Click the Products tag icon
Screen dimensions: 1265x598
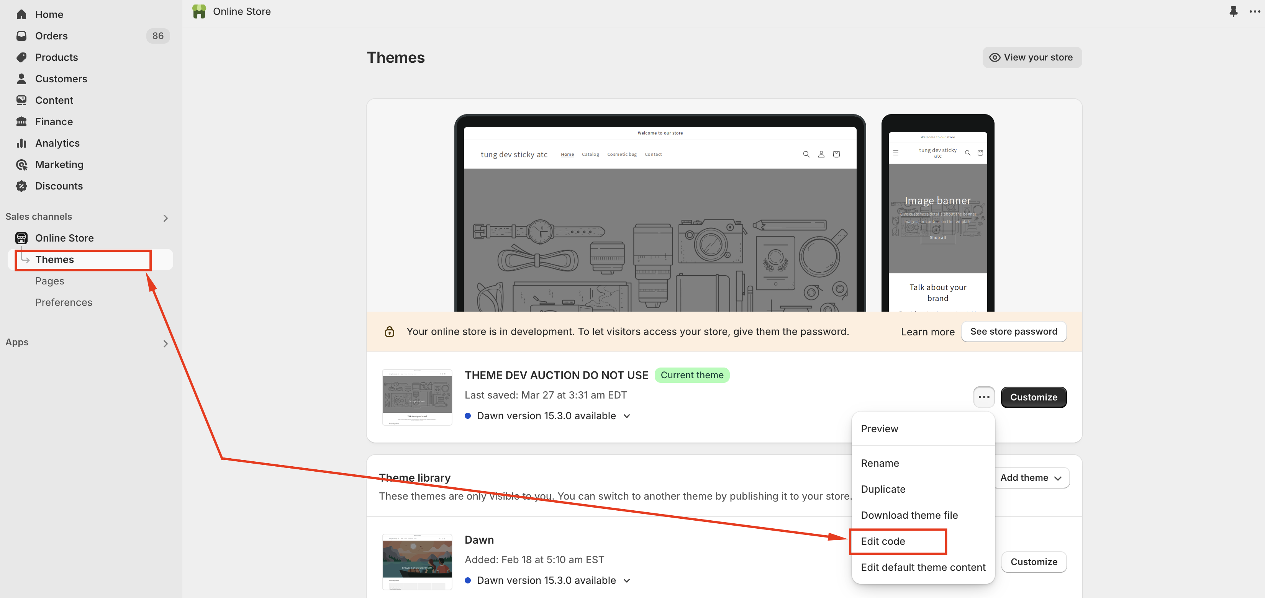click(x=21, y=57)
